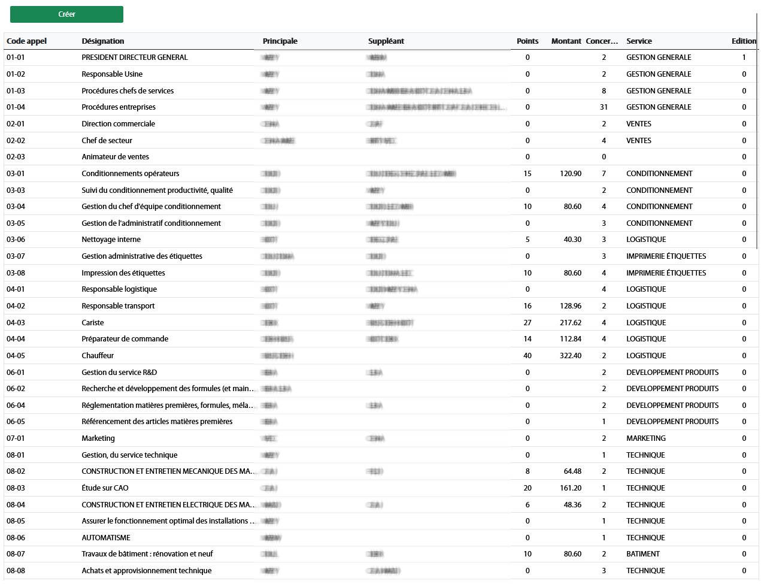The width and height of the screenshot is (761, 584).
Task: Select Gestion, du service technique
Action: pyautogui.click(x=381, y=455)
